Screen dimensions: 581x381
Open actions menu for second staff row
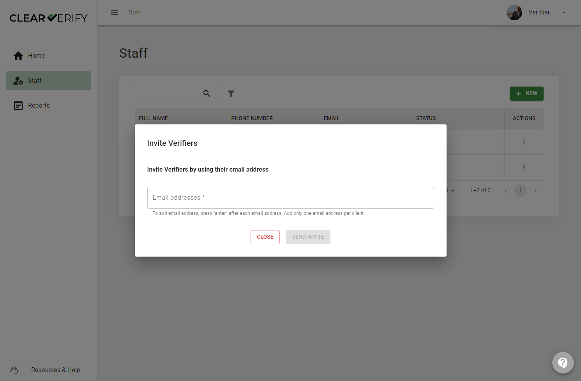(x=524, y=167)
